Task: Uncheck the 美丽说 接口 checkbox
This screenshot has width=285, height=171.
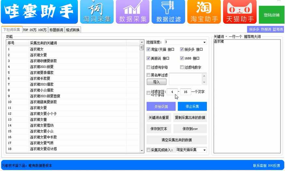Action: tap(148, 58)
